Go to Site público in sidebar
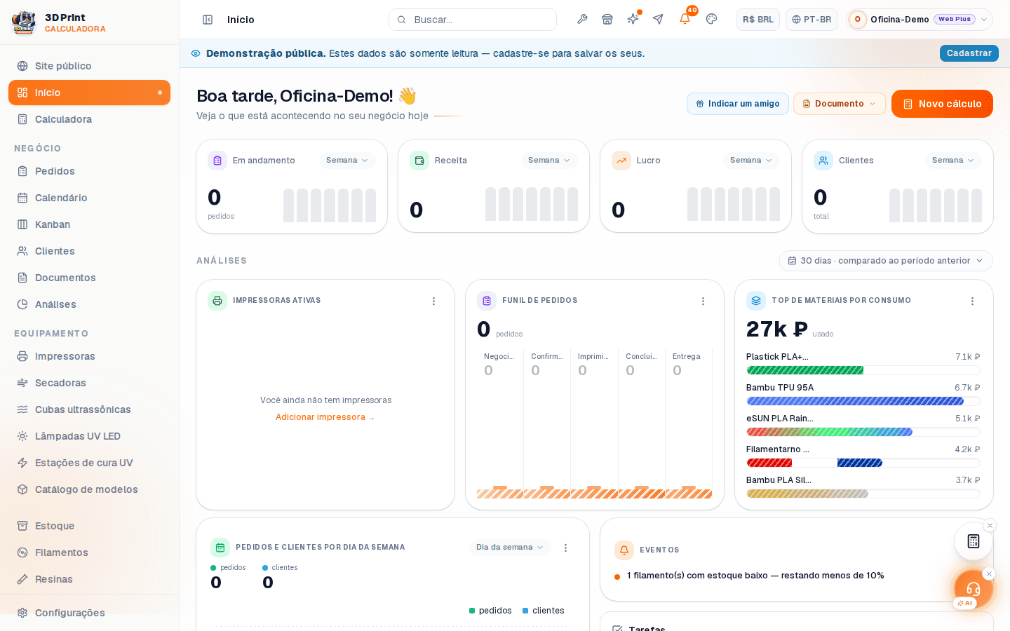 pyautogui.click(x=89, y=66)
